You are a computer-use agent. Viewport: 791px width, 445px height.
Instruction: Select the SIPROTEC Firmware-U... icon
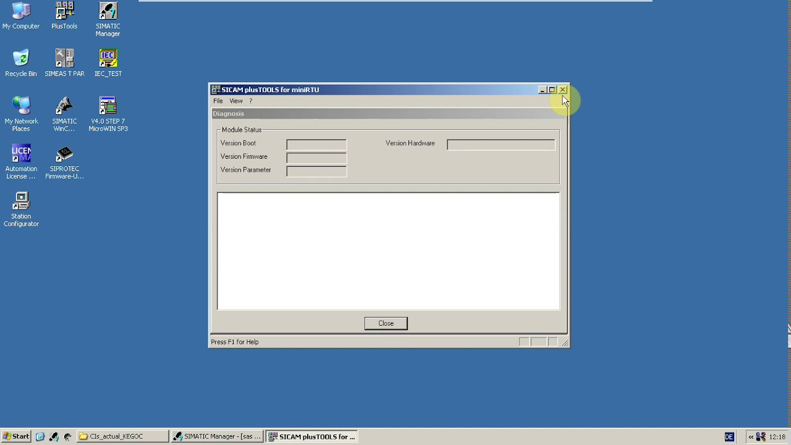tap(64, 162)
